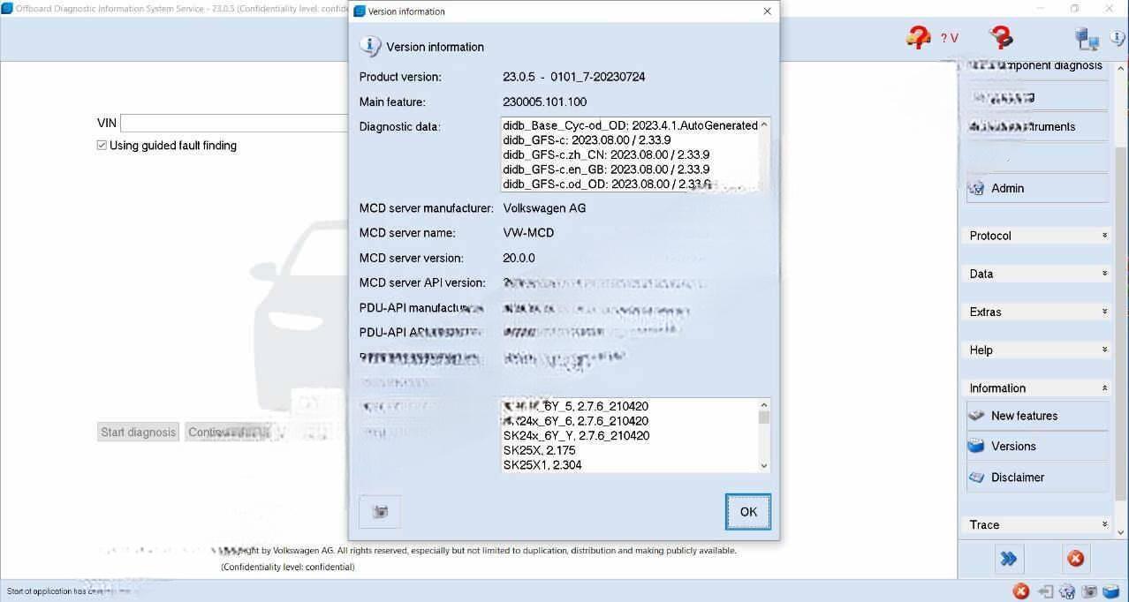Click MCD server version value 20.0.0
Screen dimensions: 1129x602
pos(519,258)
